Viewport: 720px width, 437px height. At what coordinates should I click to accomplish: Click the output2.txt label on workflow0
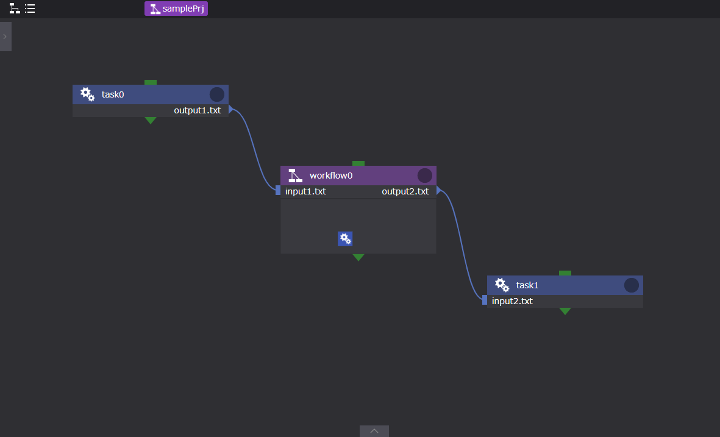[x=405, y=191]
